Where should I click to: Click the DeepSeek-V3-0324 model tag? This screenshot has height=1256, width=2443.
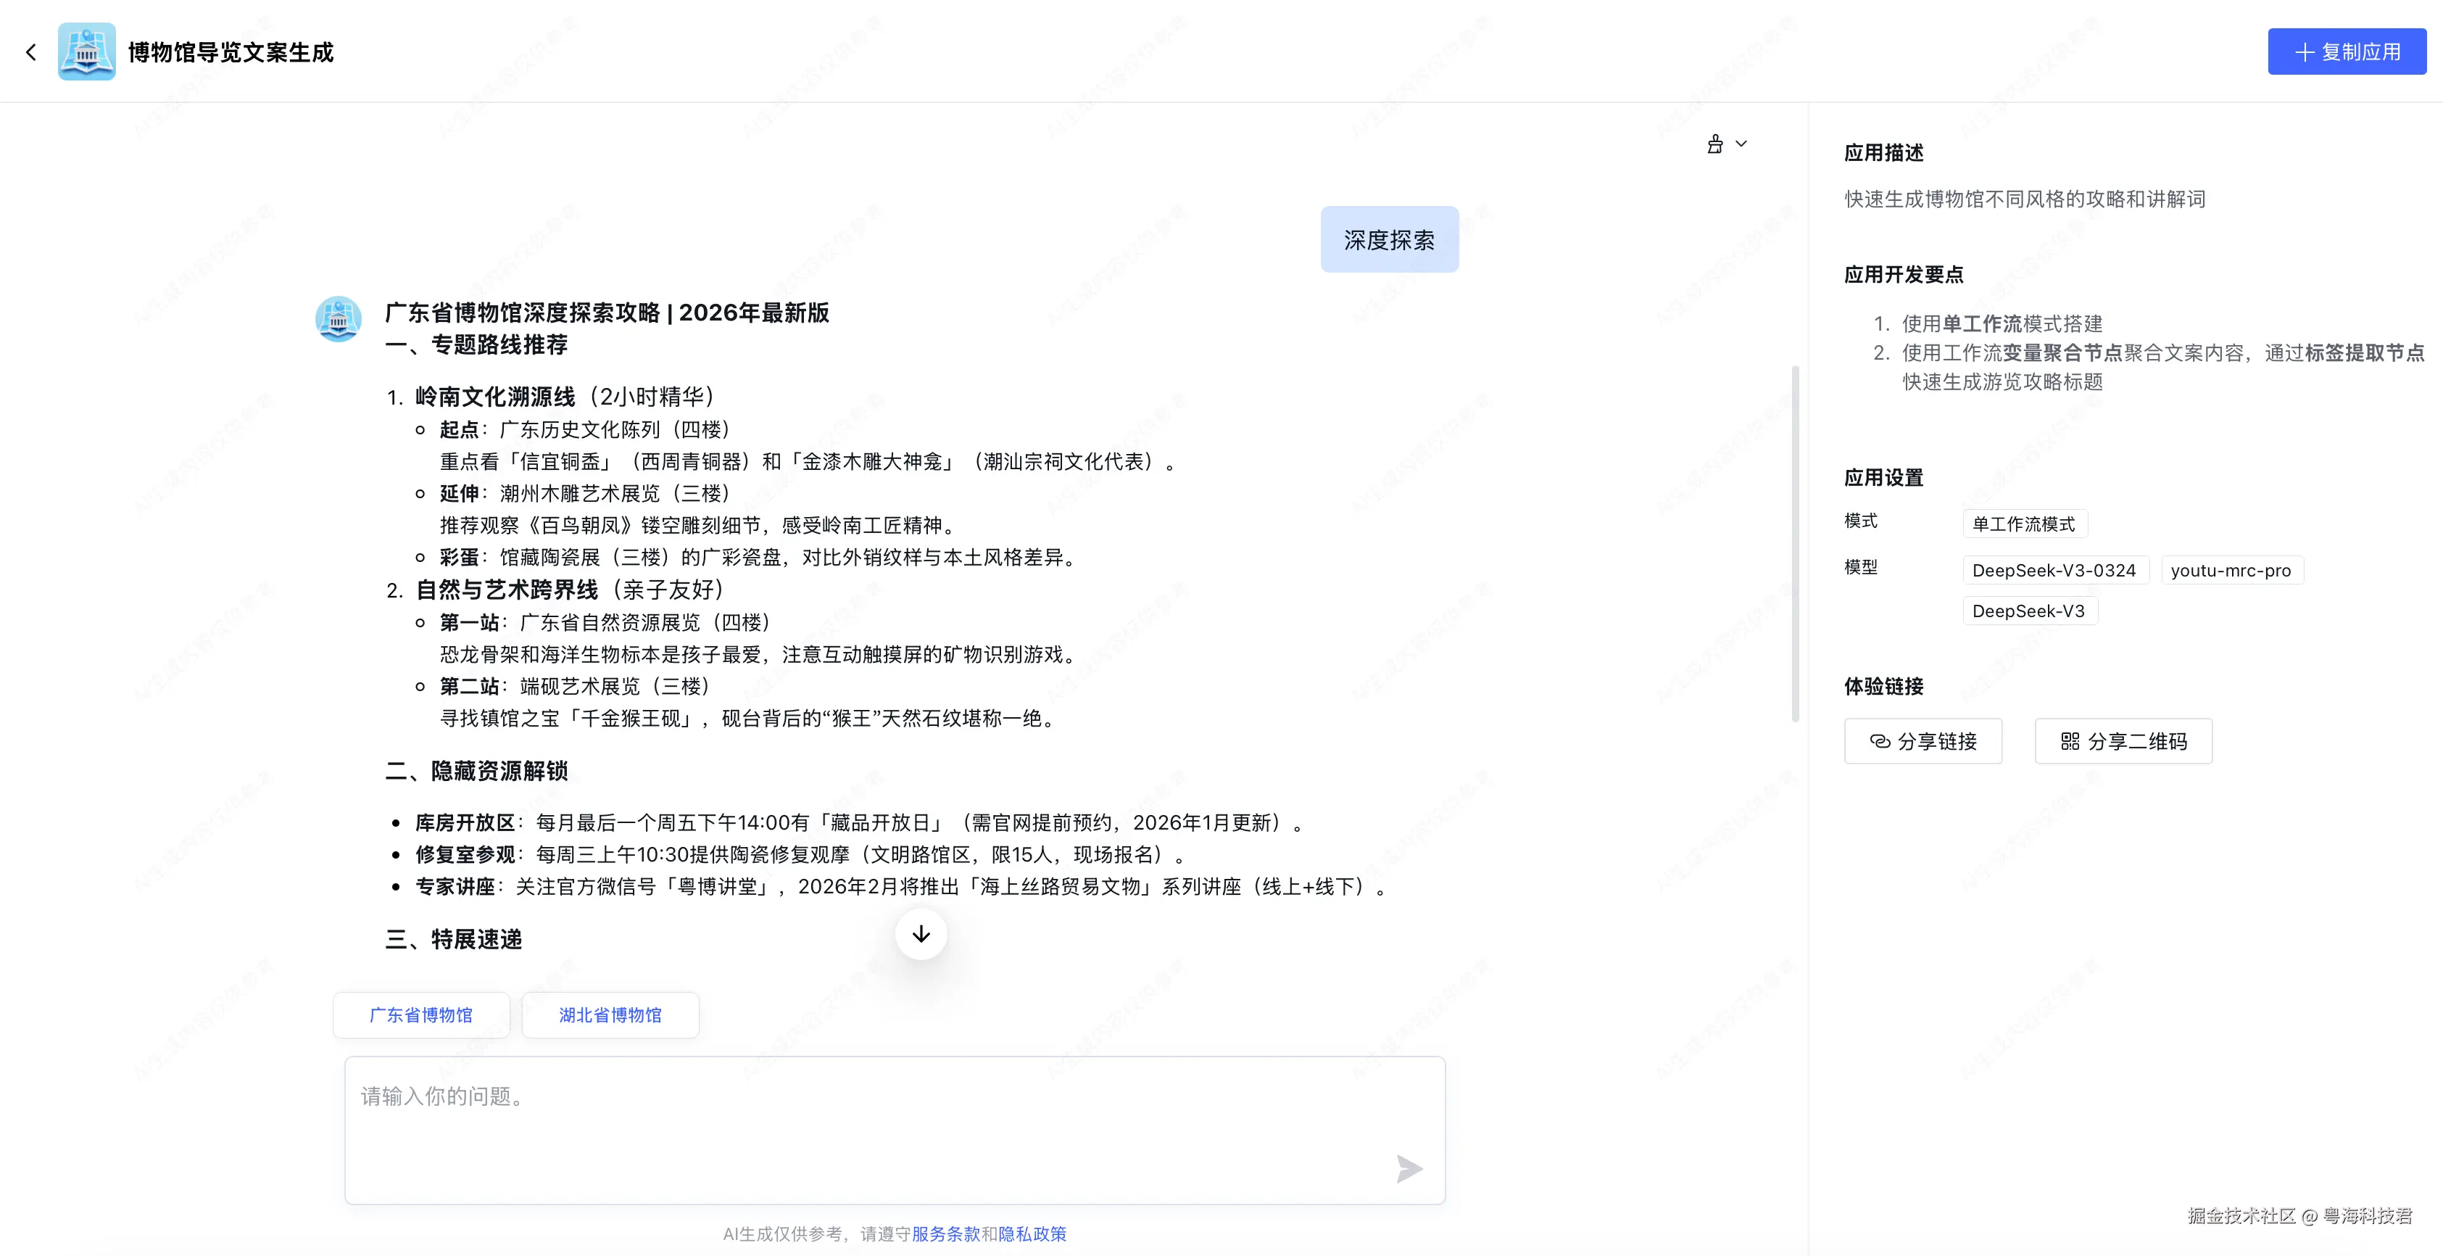tap(2054, 570)
